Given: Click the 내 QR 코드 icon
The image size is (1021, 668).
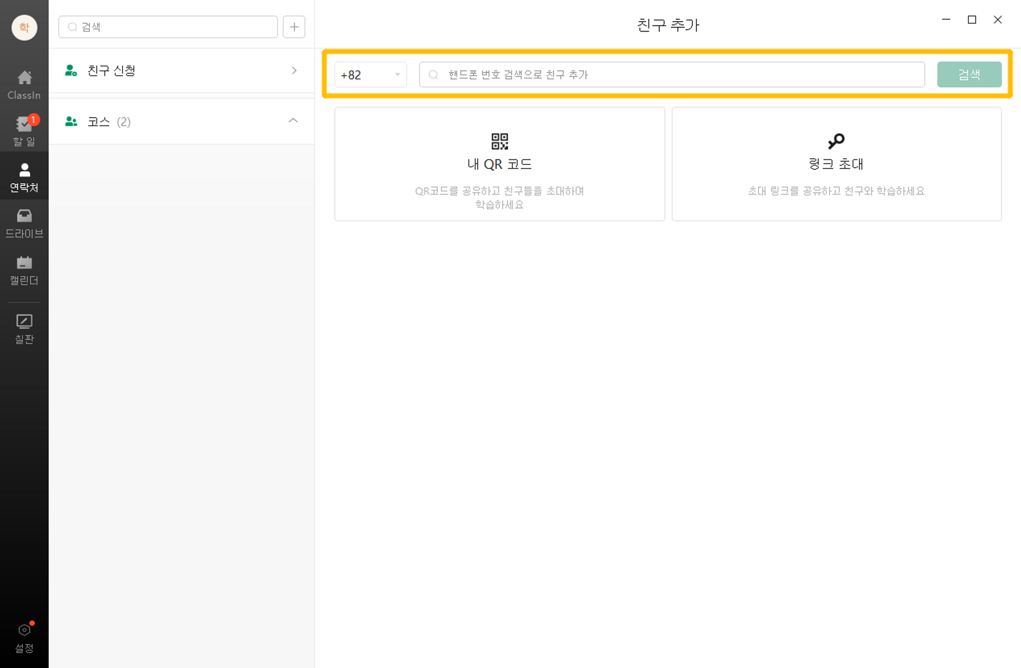Looking at the screenshot, I should pos(499,141).
